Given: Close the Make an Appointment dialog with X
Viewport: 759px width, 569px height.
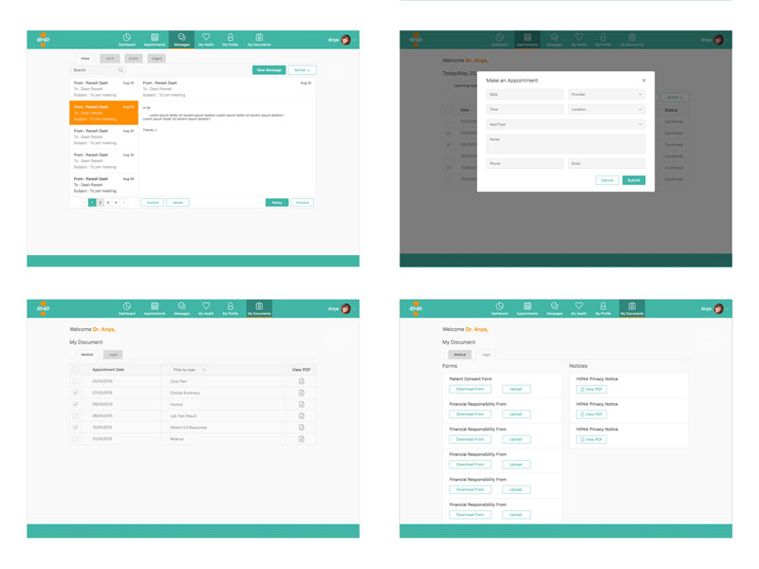Looking at the screenshot, I should coord(643,81).
